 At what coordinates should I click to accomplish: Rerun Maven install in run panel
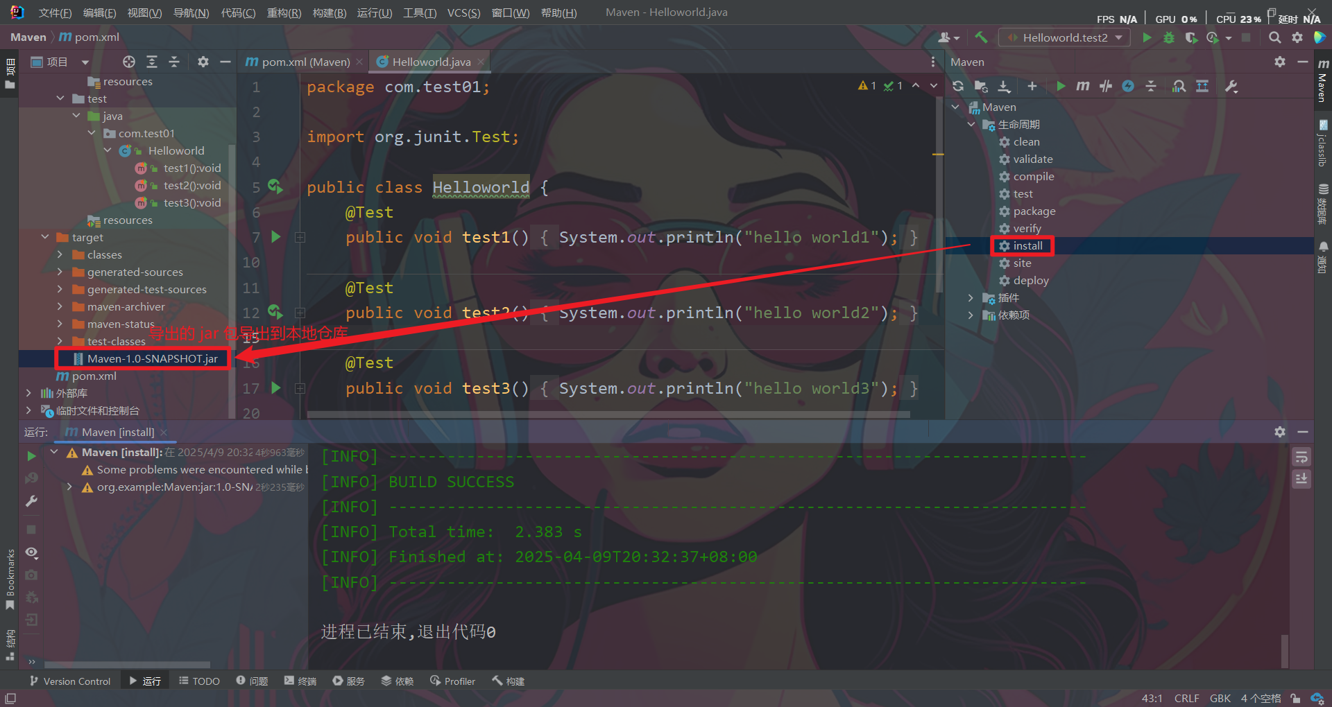click(31, 456)
